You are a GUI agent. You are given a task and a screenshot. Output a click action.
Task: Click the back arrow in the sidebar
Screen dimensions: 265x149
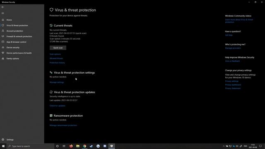3,7
